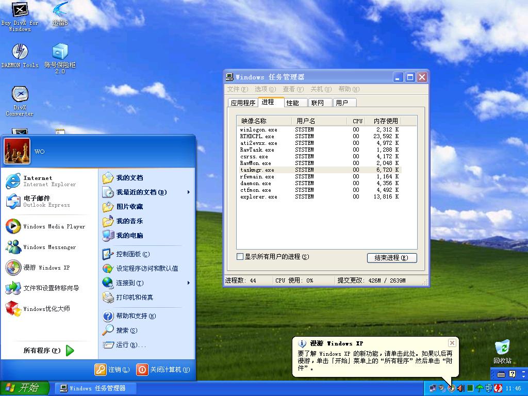528x396 pixels.
Task: Click 关闭计算机 shutdown button
Action: [163, 369]
